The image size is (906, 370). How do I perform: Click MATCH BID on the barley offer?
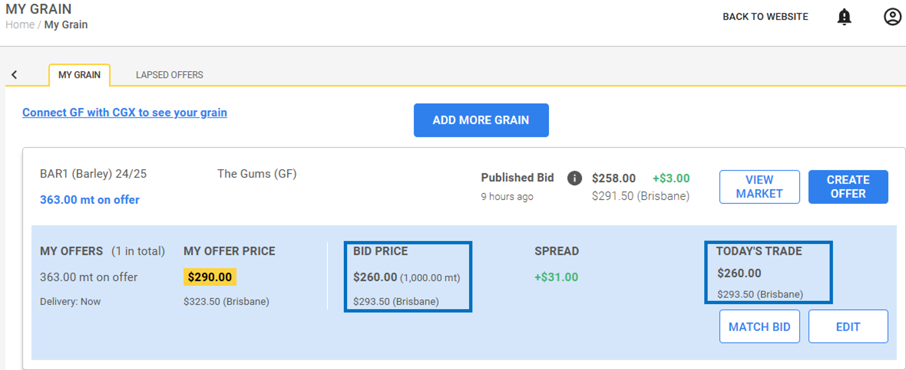pyautogui.click(x=759, y=326)
